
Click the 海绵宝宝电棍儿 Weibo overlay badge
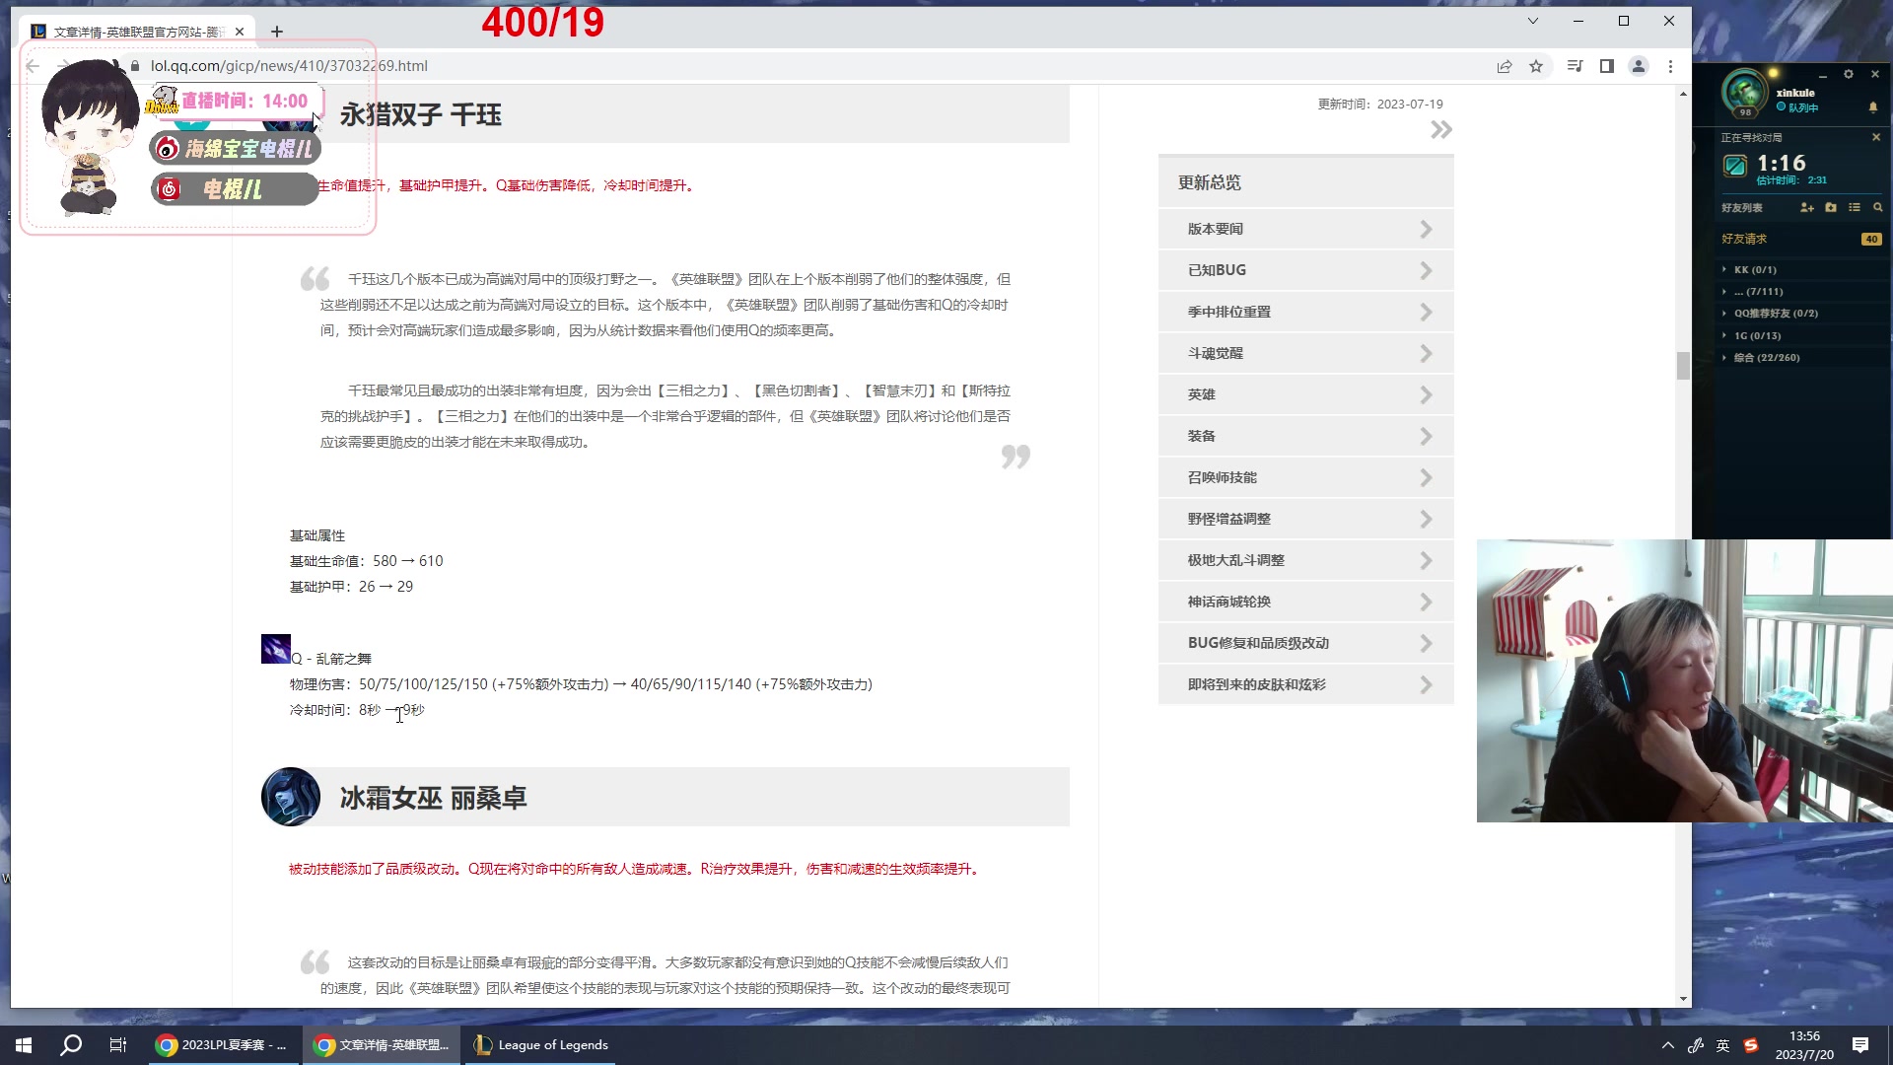(236, 148)
